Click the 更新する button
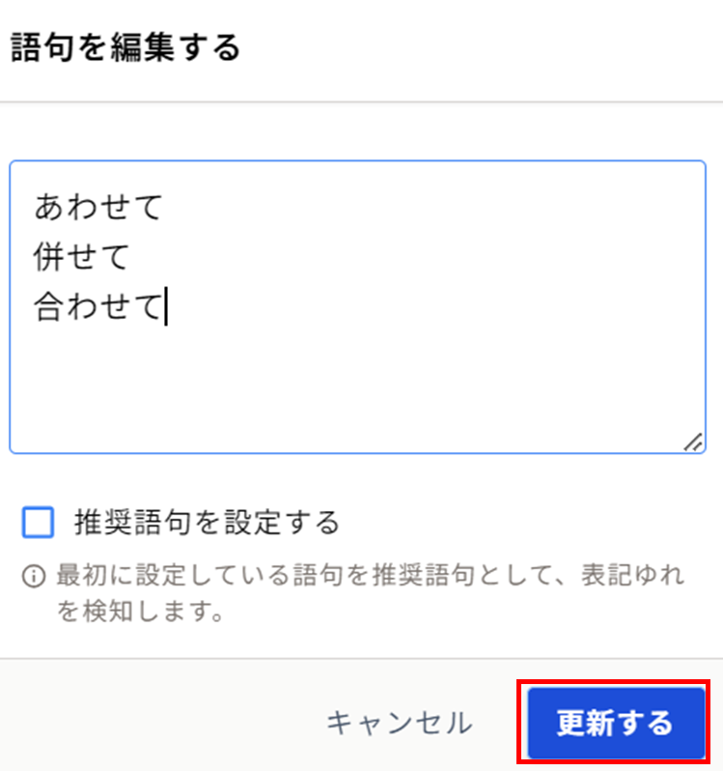 [x=616, y=723]
